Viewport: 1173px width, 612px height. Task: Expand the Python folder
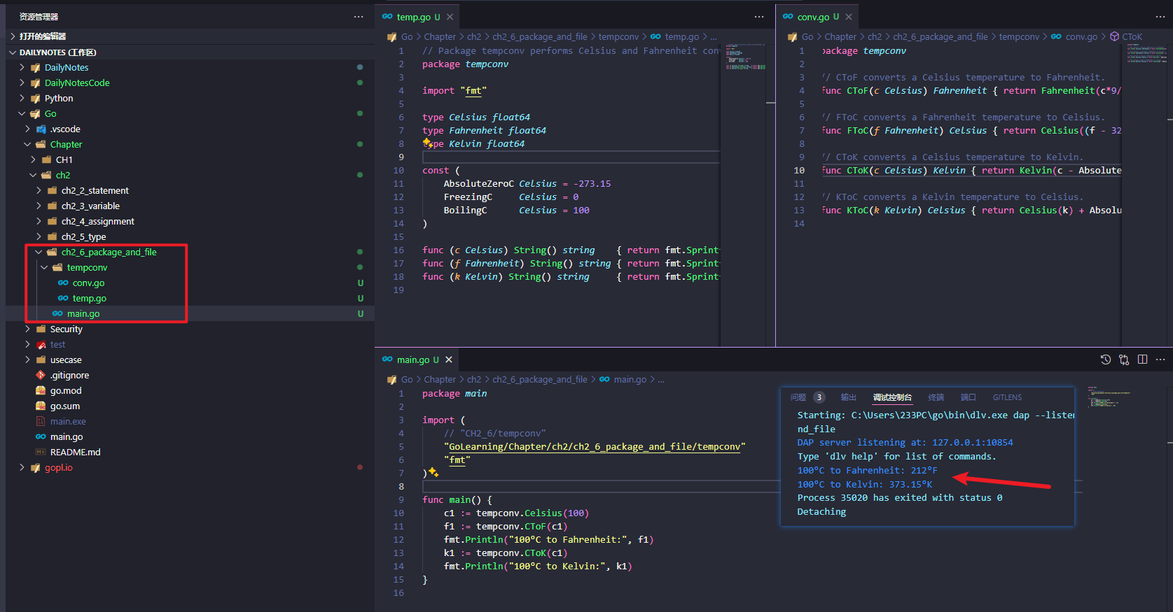coord(22,98)
